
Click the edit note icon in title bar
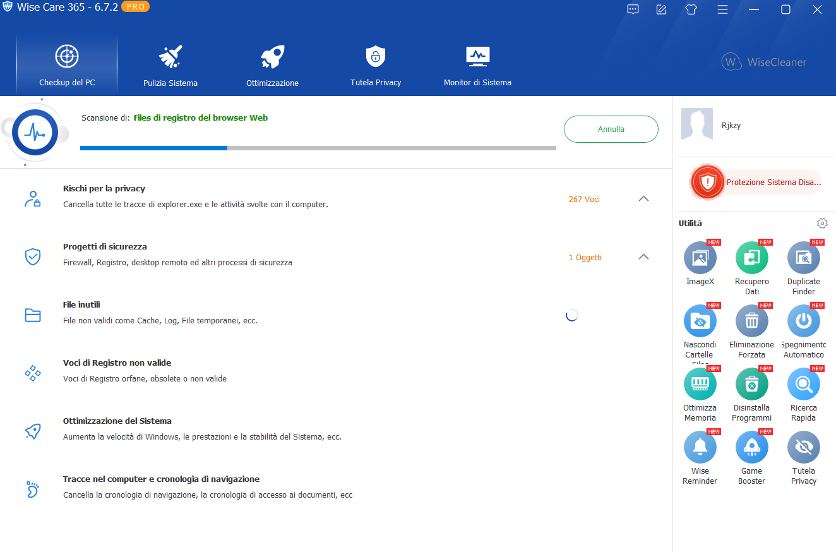(662, 9)
